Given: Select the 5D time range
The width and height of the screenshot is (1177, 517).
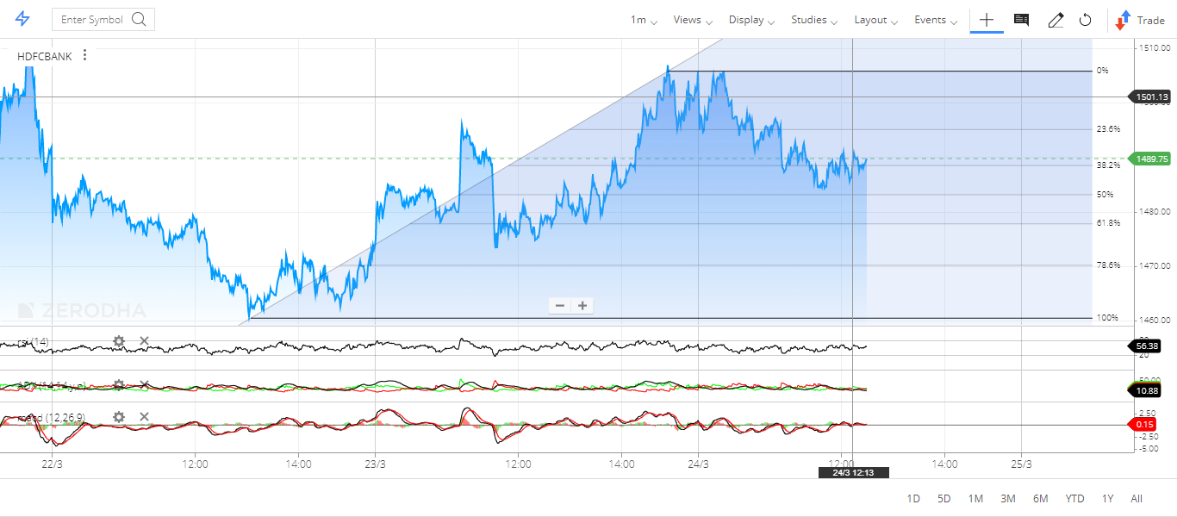Looking at the screenshot, I should (x=944, y=499).
